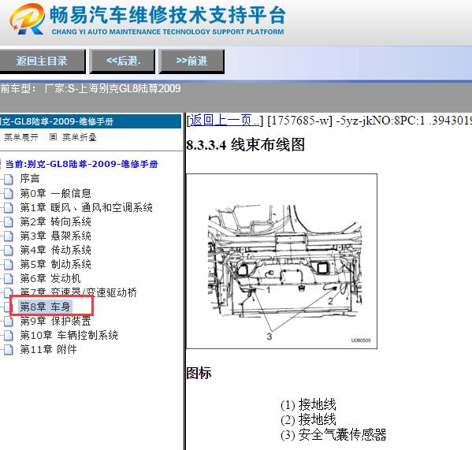
Task: Click the 8.3.3.4 线束布线图 heading
Action: click(x=246, y=145)
